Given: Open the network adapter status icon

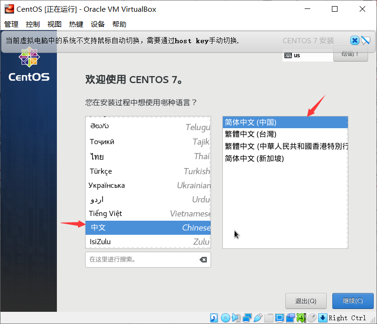Looking at the screenshot, I should coord(248,318).
